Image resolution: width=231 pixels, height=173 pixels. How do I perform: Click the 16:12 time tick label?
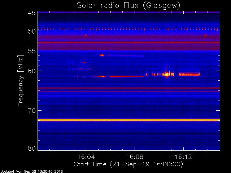tap(183, 157)
